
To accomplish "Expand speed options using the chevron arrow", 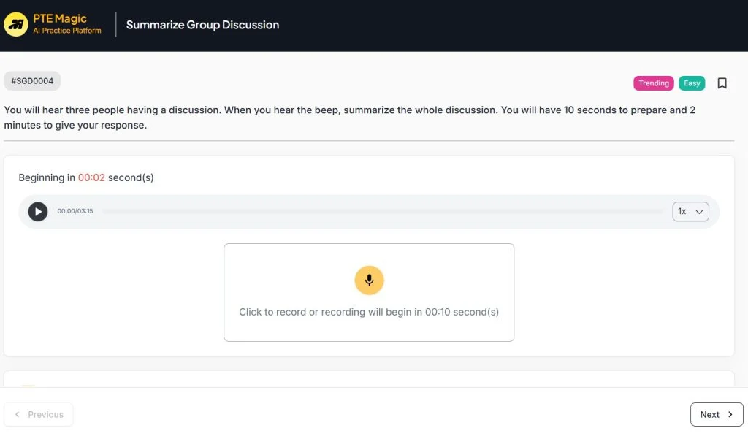I will [699, 212].
